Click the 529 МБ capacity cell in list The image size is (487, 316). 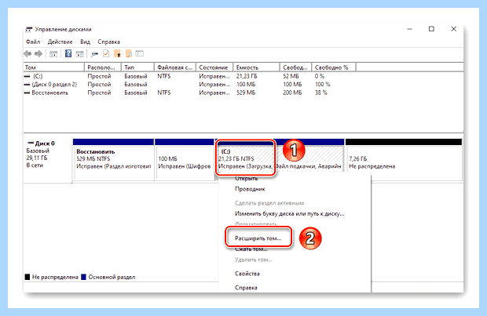(x=246, y=93)
